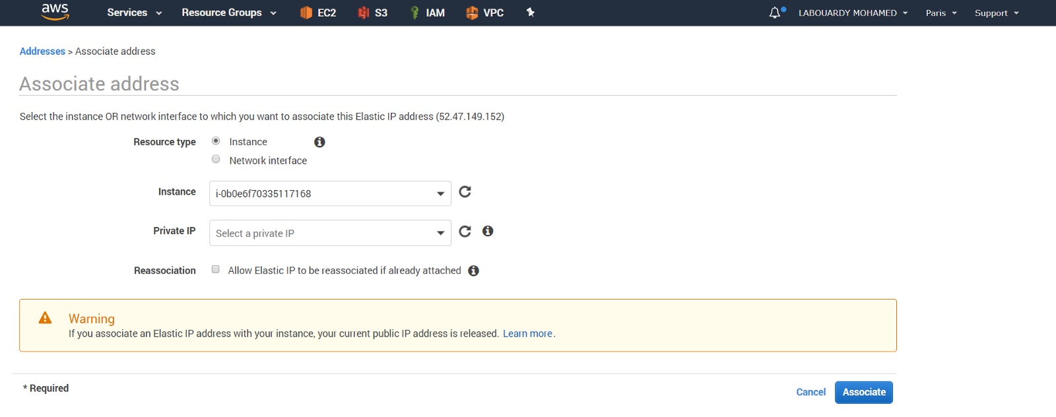
Task: Open the notifications bell
Action: (775, 13)
